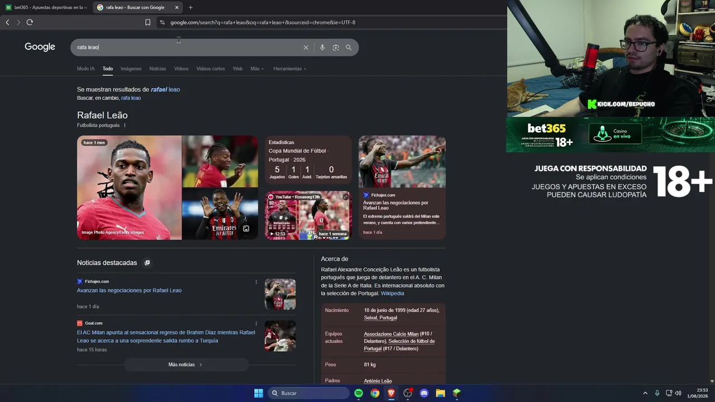Viewport: 715px width, 402px height.
Task: Open volume control in system tray
Action: coord(678,393)
